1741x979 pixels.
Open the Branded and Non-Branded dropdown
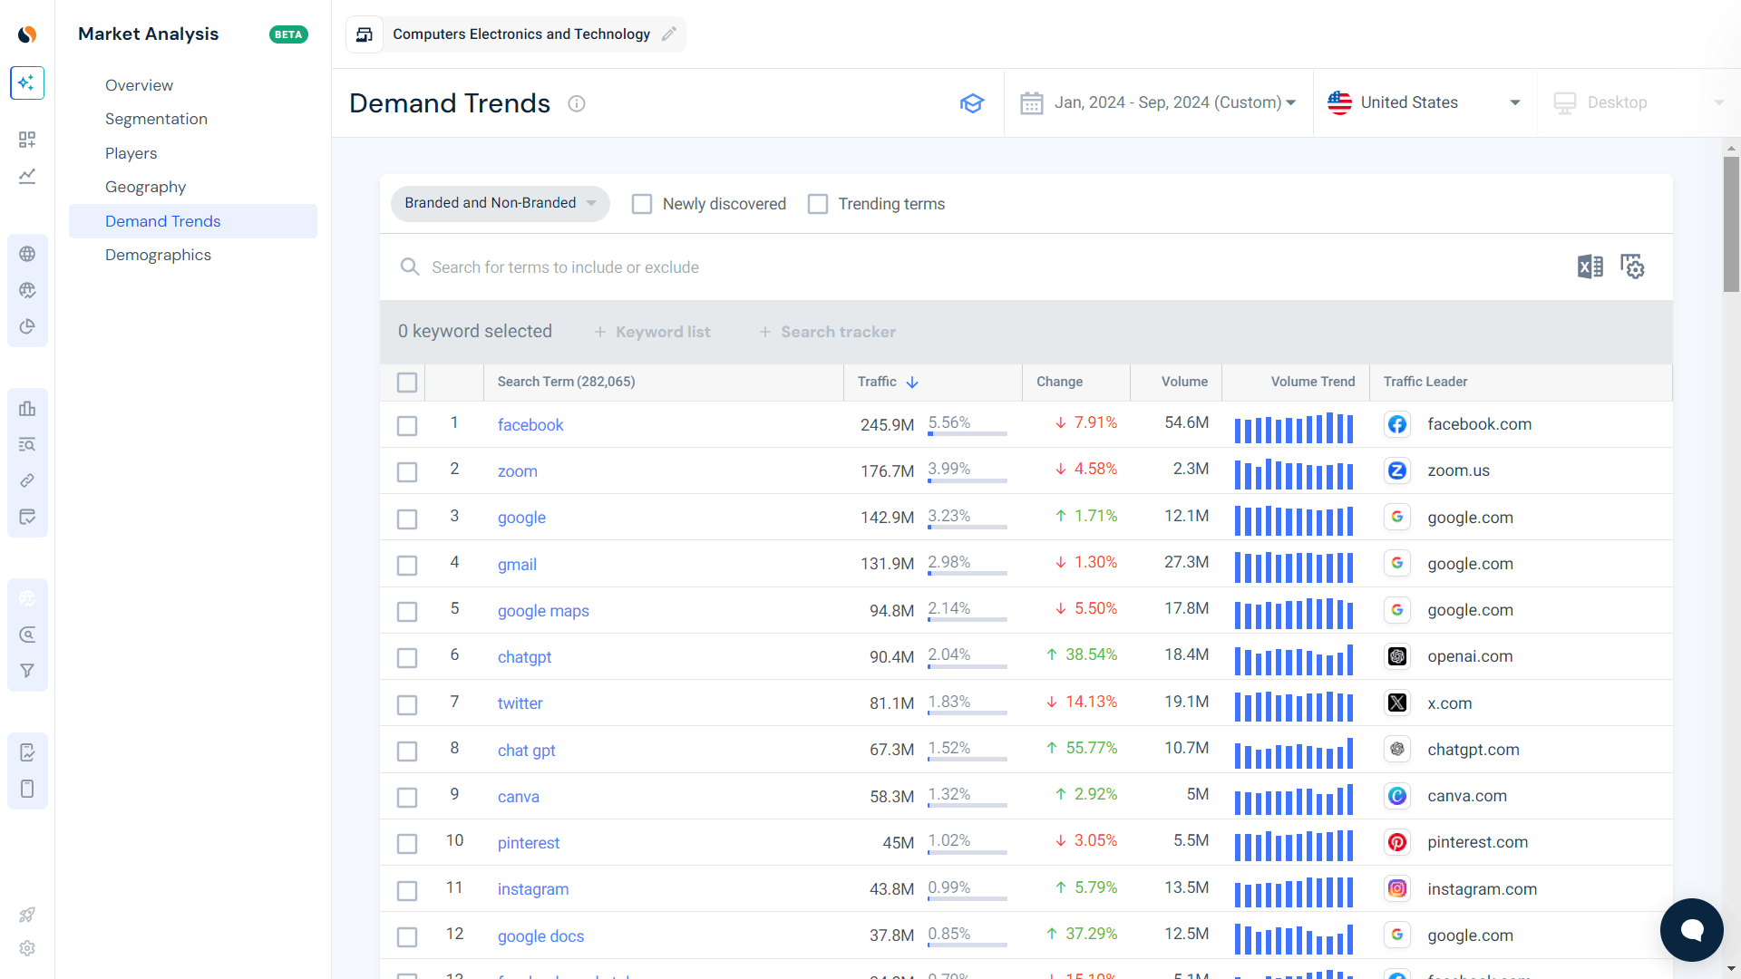pyautogui.click(x=500, y=203)
